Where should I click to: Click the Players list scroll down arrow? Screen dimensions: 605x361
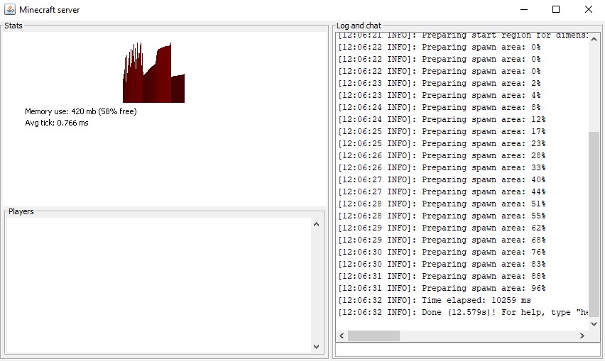point(317,346)
